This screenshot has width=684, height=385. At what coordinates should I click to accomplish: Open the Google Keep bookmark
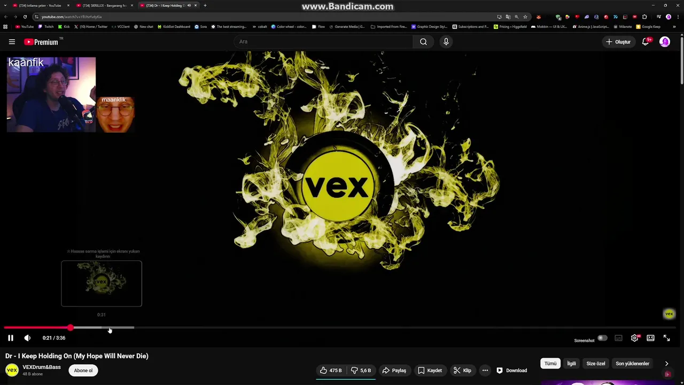click(649, 26)
